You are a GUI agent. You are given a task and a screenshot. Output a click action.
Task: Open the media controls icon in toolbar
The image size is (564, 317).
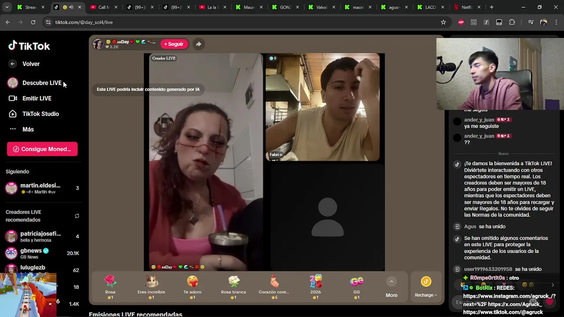pos(531,22)
